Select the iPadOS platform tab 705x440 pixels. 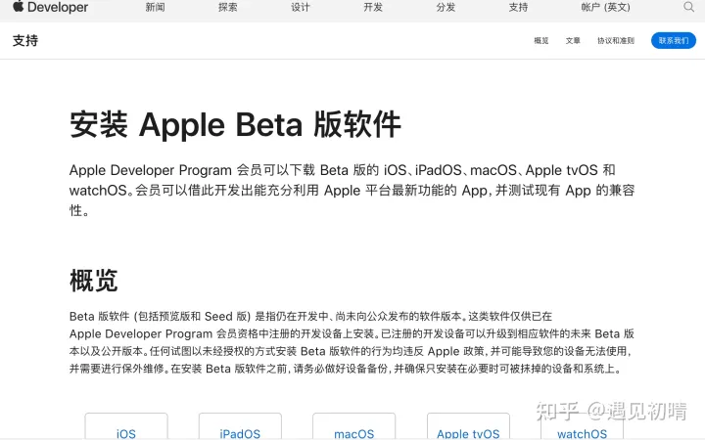click(x=240, y=426)
